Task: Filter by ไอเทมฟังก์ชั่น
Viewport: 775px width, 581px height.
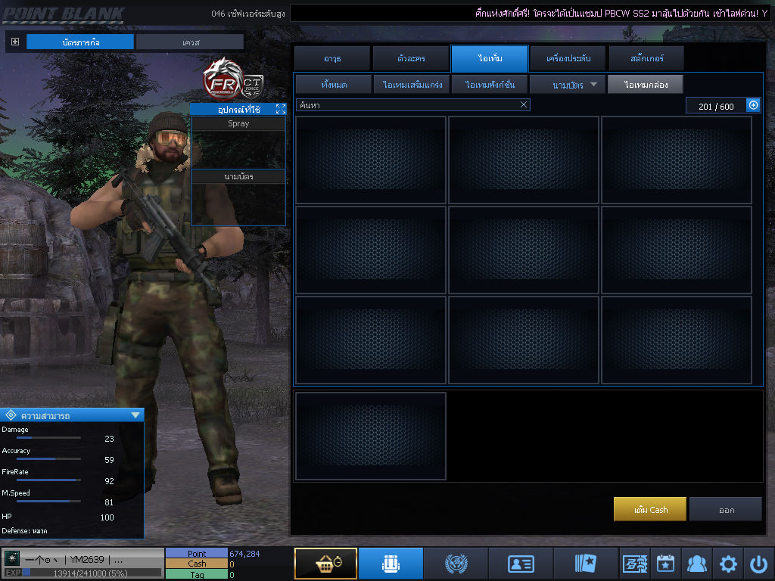Action: [490, 85]
